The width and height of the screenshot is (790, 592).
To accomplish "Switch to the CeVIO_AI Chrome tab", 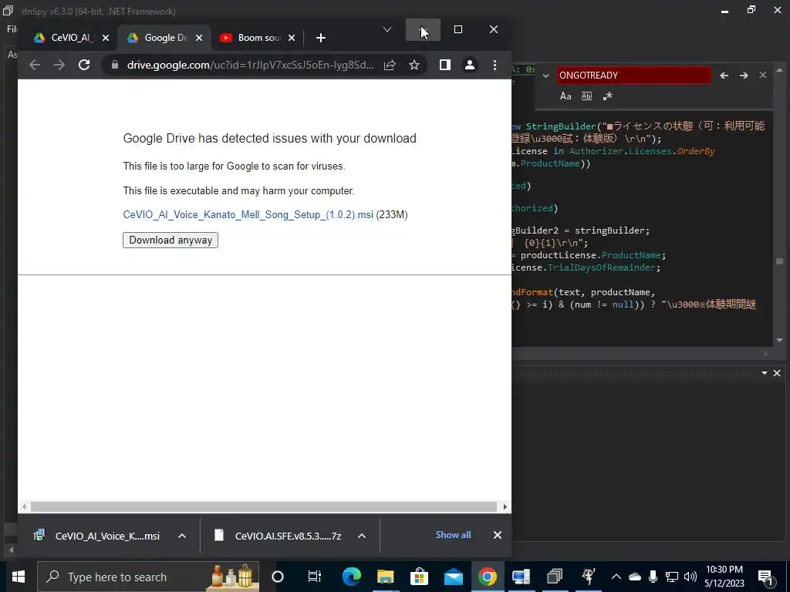I will [70, 38].
